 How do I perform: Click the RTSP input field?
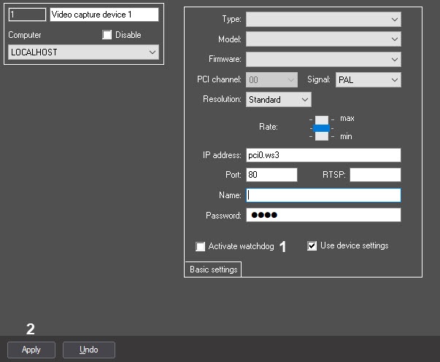[x=377, y=175]
